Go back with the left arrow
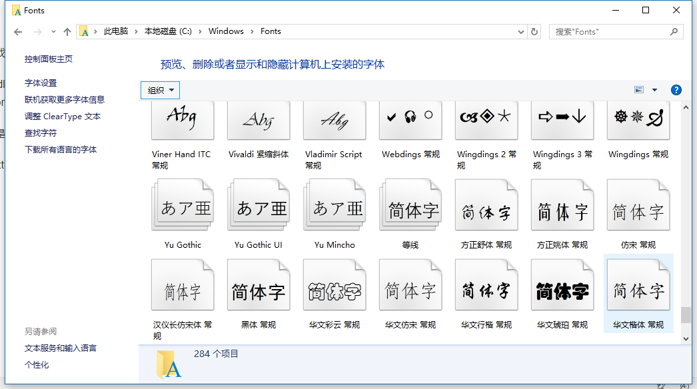 [x=18, y=31]
